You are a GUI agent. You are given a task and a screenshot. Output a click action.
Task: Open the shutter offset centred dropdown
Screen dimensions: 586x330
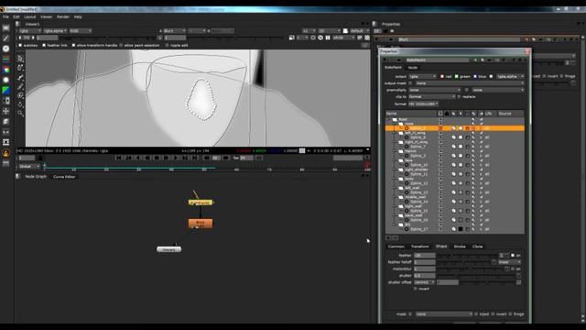point(424,282)
